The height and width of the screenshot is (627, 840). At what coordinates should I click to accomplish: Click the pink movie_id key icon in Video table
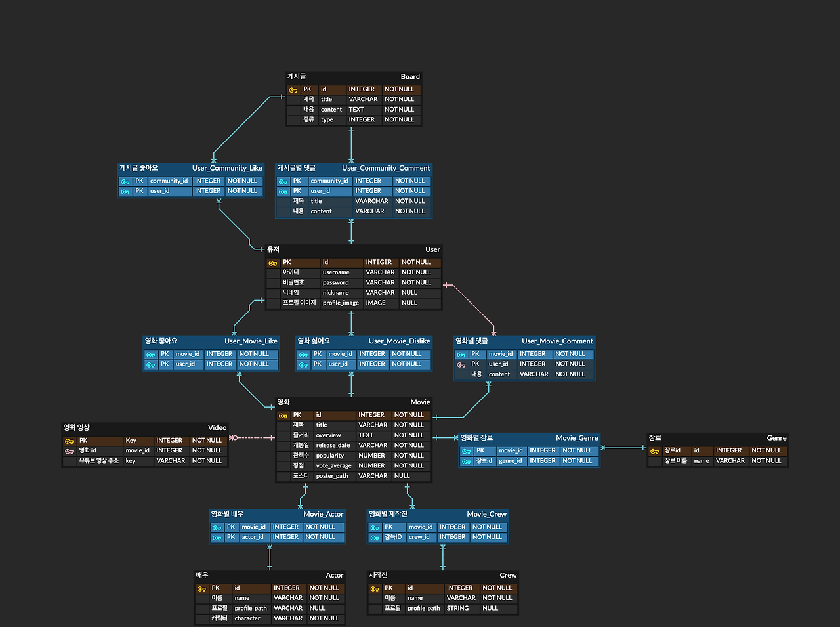tap(69, 452)
